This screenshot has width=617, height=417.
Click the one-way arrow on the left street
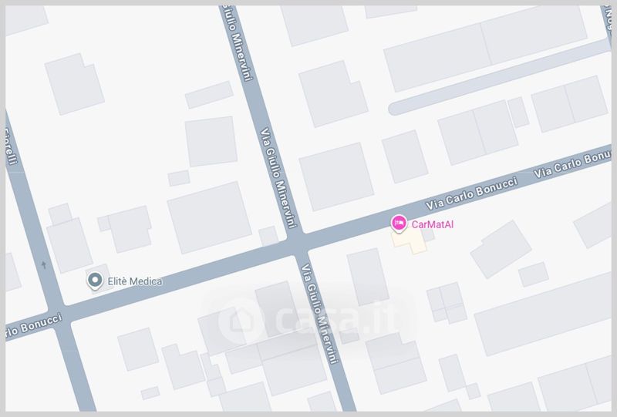pyautogui.click(x=44, y=264)
